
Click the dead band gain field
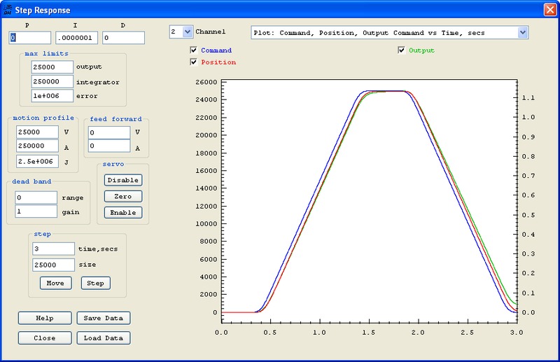[36, 211]
